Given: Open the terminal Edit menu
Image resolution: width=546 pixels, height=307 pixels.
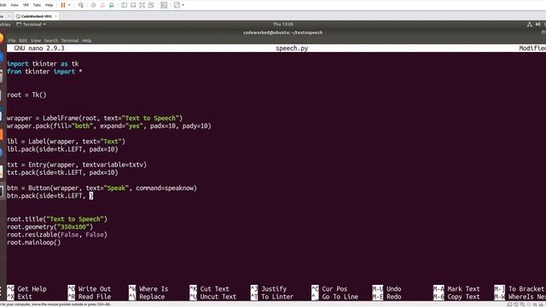Looking at the screenshot, I should tap(23, 40).
